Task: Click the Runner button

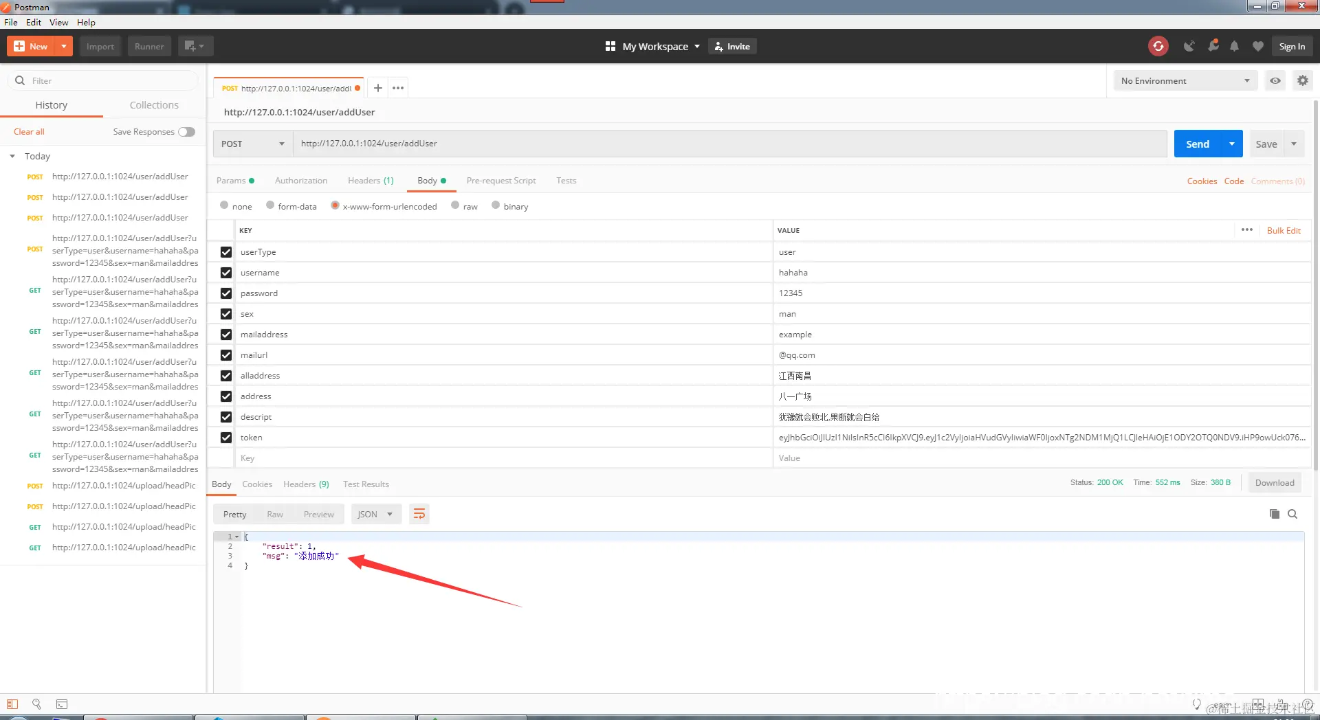Action: click(149, 46)
